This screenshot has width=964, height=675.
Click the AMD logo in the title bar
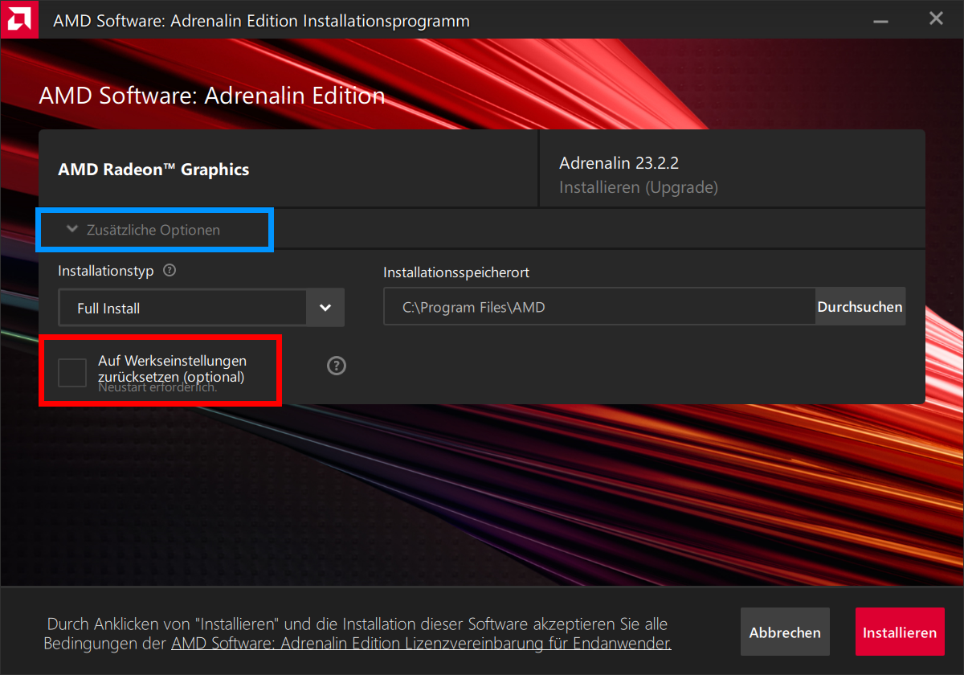coord(18,18)
